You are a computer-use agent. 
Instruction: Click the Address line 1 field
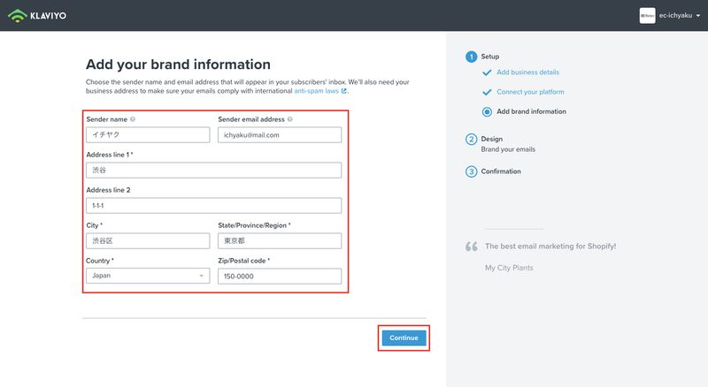(x=213, y=170)
